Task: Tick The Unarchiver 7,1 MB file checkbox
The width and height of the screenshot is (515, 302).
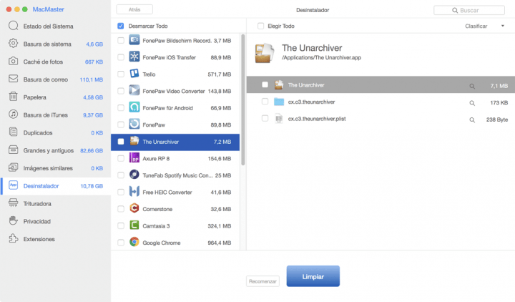Action: (265, 84)
